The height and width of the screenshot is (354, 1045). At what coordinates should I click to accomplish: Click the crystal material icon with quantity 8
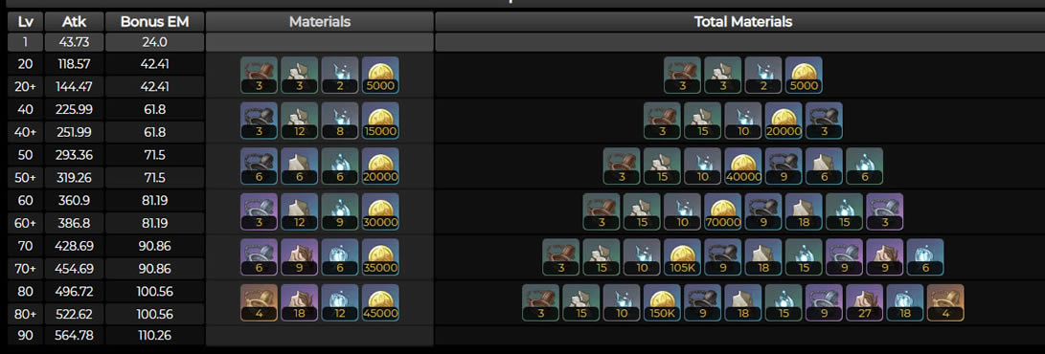pyautogui.click(x=340, y=121)
